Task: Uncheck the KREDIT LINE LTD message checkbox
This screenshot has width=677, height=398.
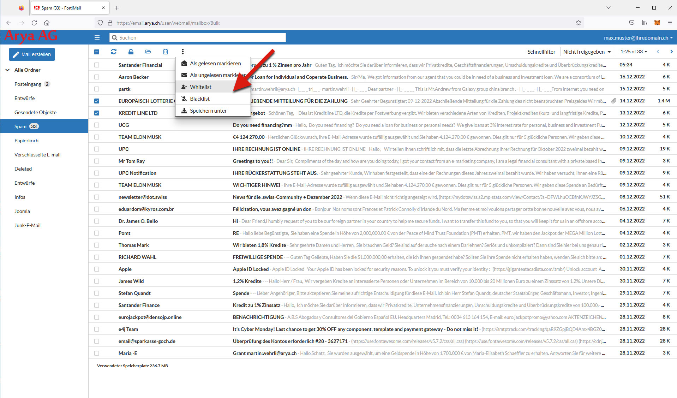Action: [x=97, y=113]
